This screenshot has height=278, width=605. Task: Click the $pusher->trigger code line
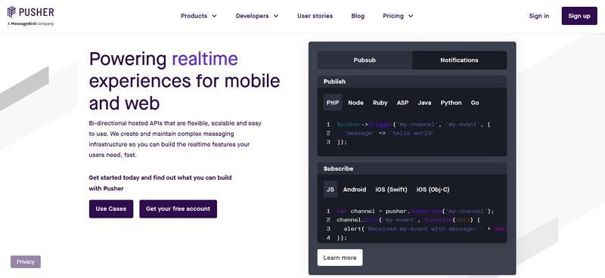(413, 125)
